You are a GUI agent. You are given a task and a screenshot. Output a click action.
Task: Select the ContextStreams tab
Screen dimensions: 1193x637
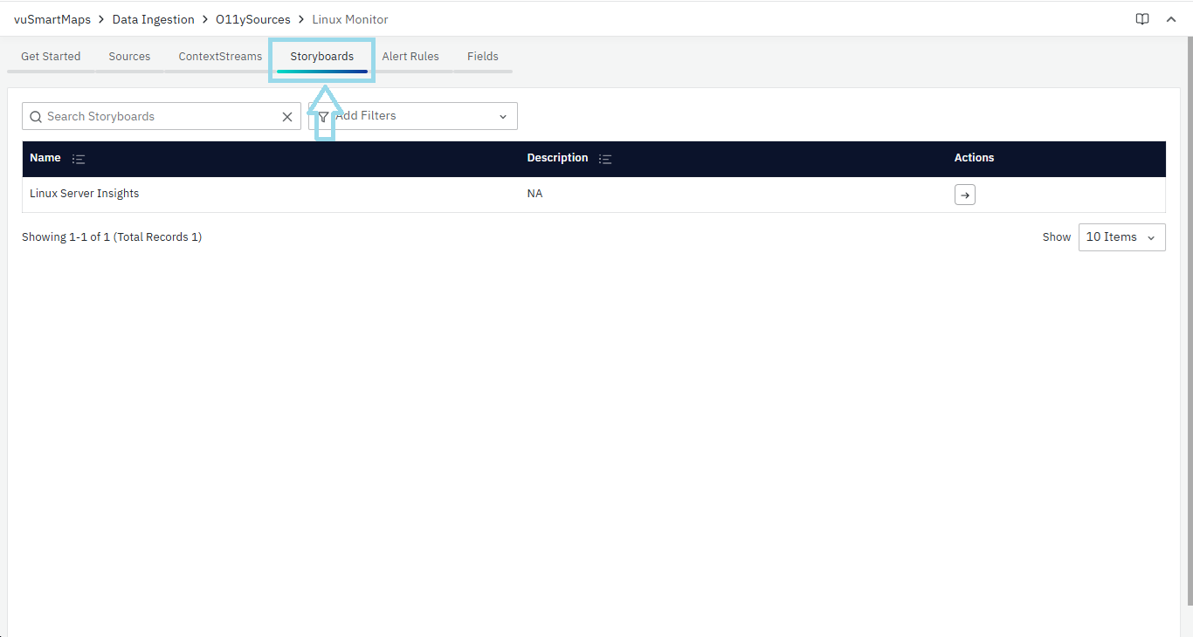(x=220, y=57)
